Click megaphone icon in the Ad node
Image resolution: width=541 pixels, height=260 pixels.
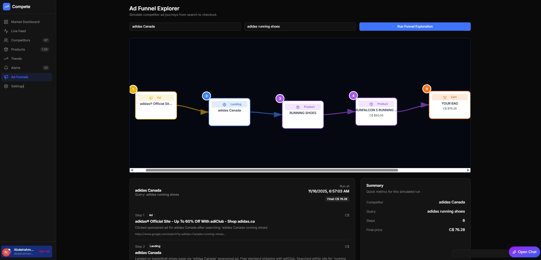click(151, 98)
